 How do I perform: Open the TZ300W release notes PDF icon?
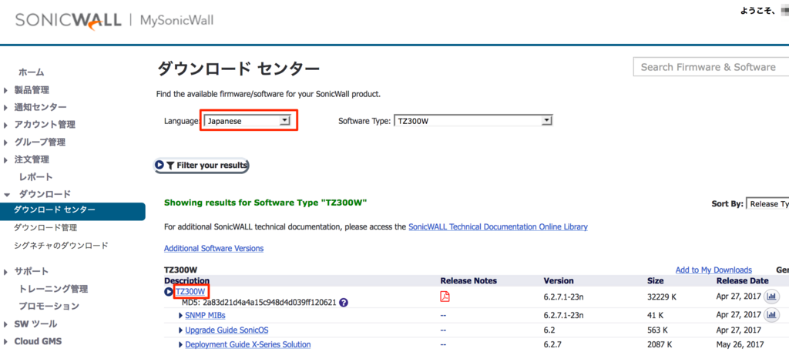[x=445, y=297]
